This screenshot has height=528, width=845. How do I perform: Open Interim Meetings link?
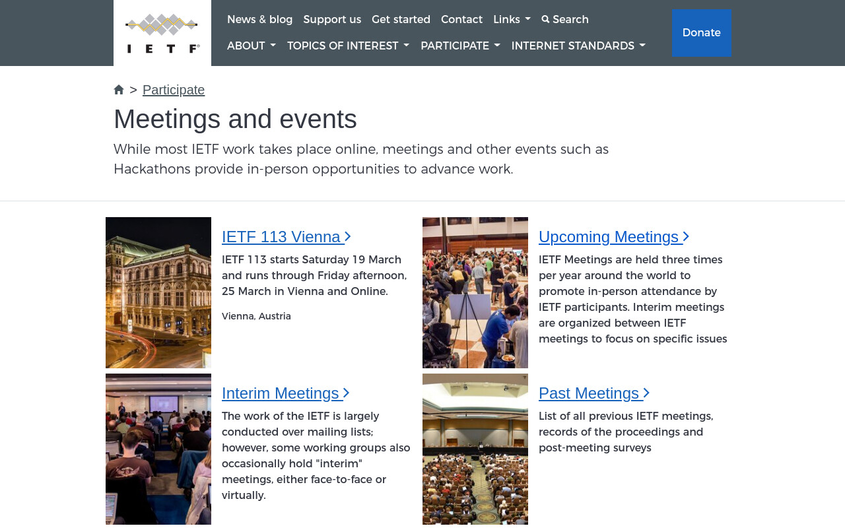pyautogui.click(x=286, y=393)
